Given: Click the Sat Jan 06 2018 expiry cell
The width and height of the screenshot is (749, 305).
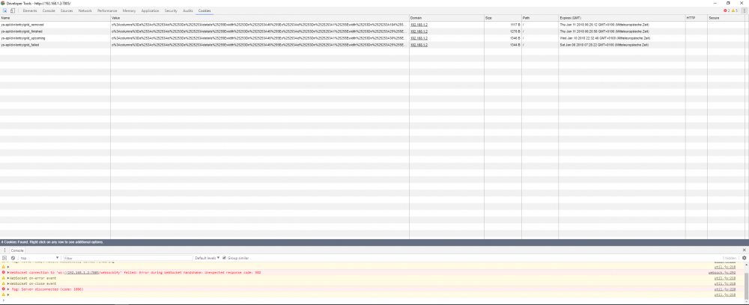Looking at the screenshot, I should click(x=622, y=44).
